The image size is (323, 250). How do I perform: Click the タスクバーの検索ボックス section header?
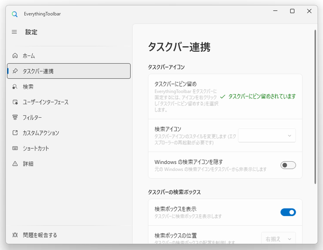174,192
